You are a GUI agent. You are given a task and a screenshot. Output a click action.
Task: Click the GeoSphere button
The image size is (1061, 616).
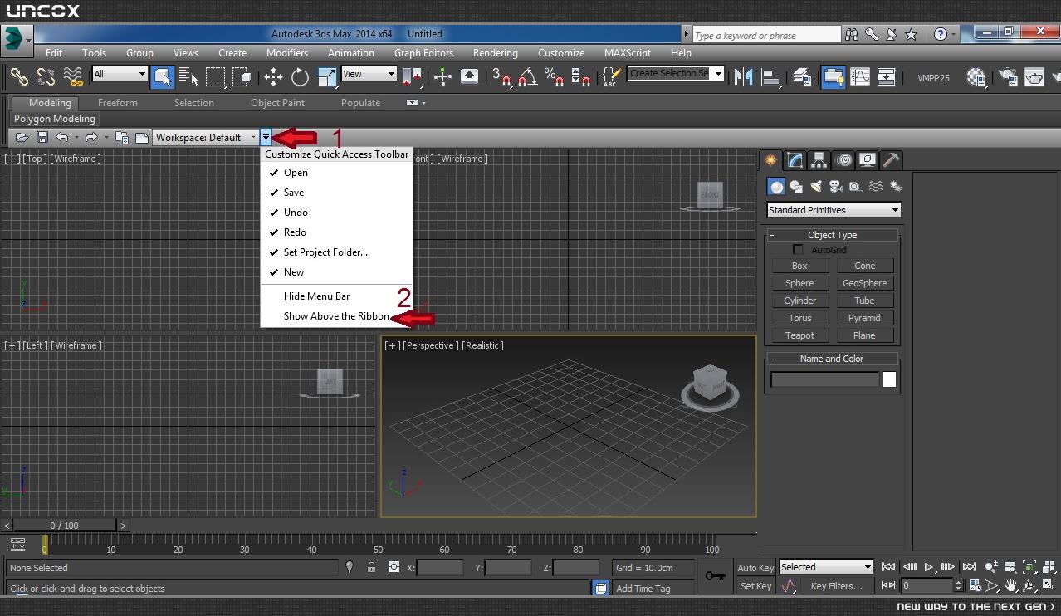[865, 283]
